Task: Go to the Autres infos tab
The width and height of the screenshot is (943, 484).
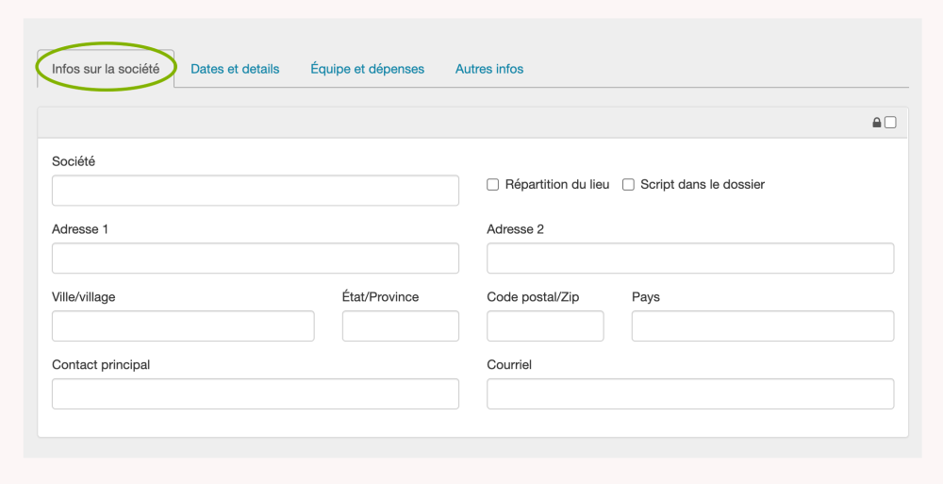Action: pos(488,69)
